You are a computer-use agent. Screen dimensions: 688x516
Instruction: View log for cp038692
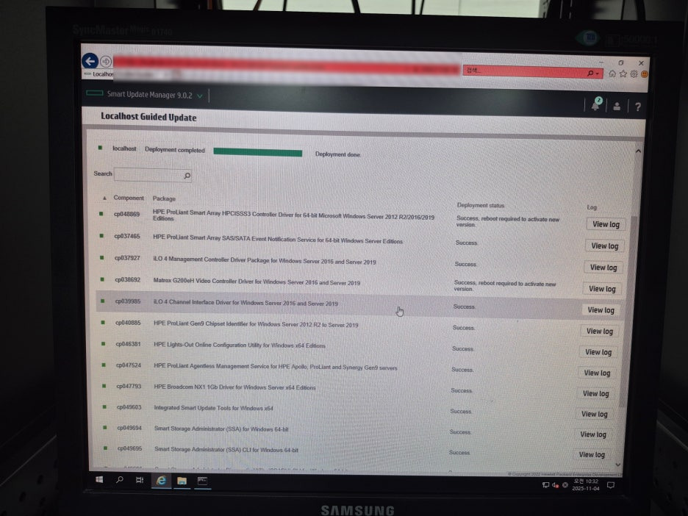coord(602,289)
